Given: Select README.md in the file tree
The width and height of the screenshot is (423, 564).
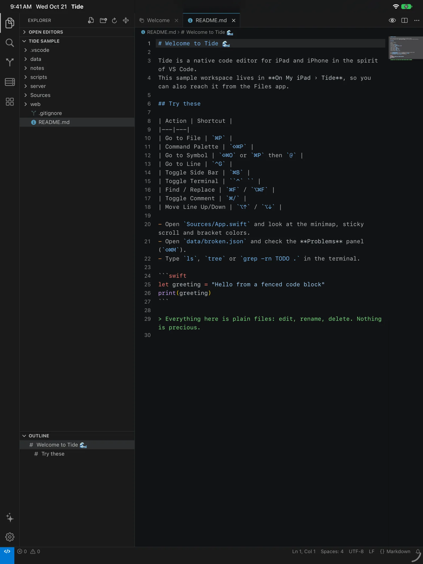Looking at the screenshot, I should tap(77, 122).
